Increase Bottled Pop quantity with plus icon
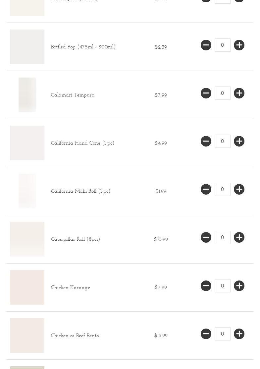Image resolution: width=260 pixels, height=369 pixels. click(239, 45)
